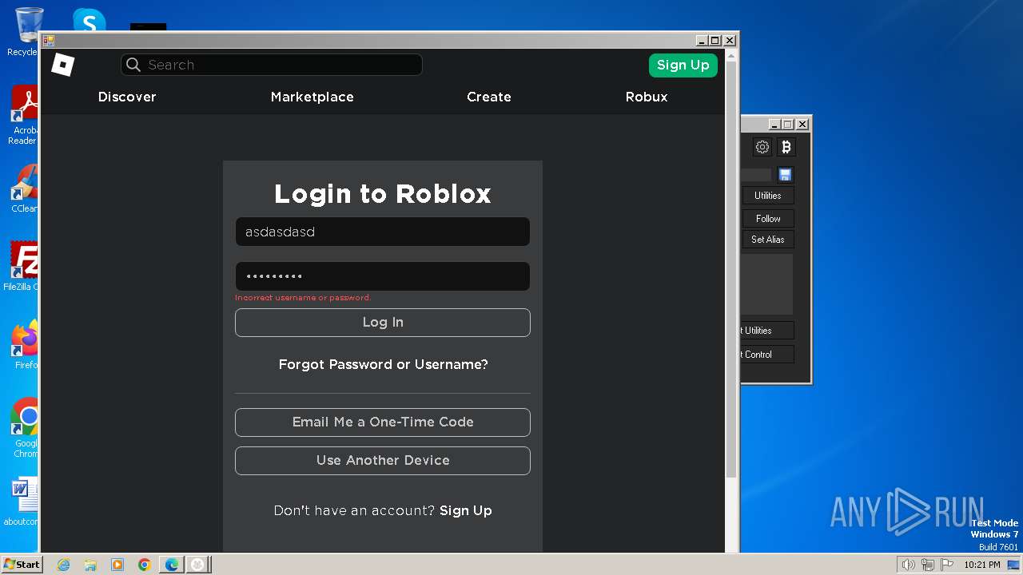
Task: Focus the Search input field
Action: coord(272,65)
